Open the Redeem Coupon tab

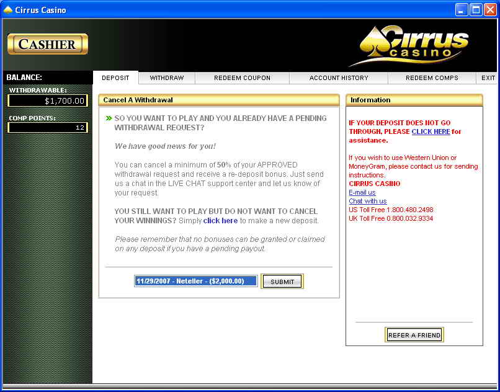pos(242,78)
